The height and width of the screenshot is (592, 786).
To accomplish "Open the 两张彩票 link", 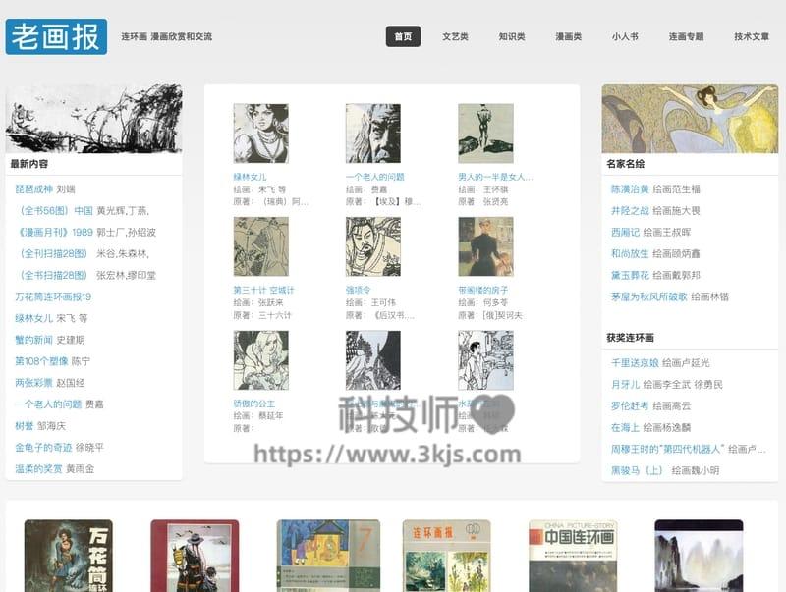I will pos(33,383).
